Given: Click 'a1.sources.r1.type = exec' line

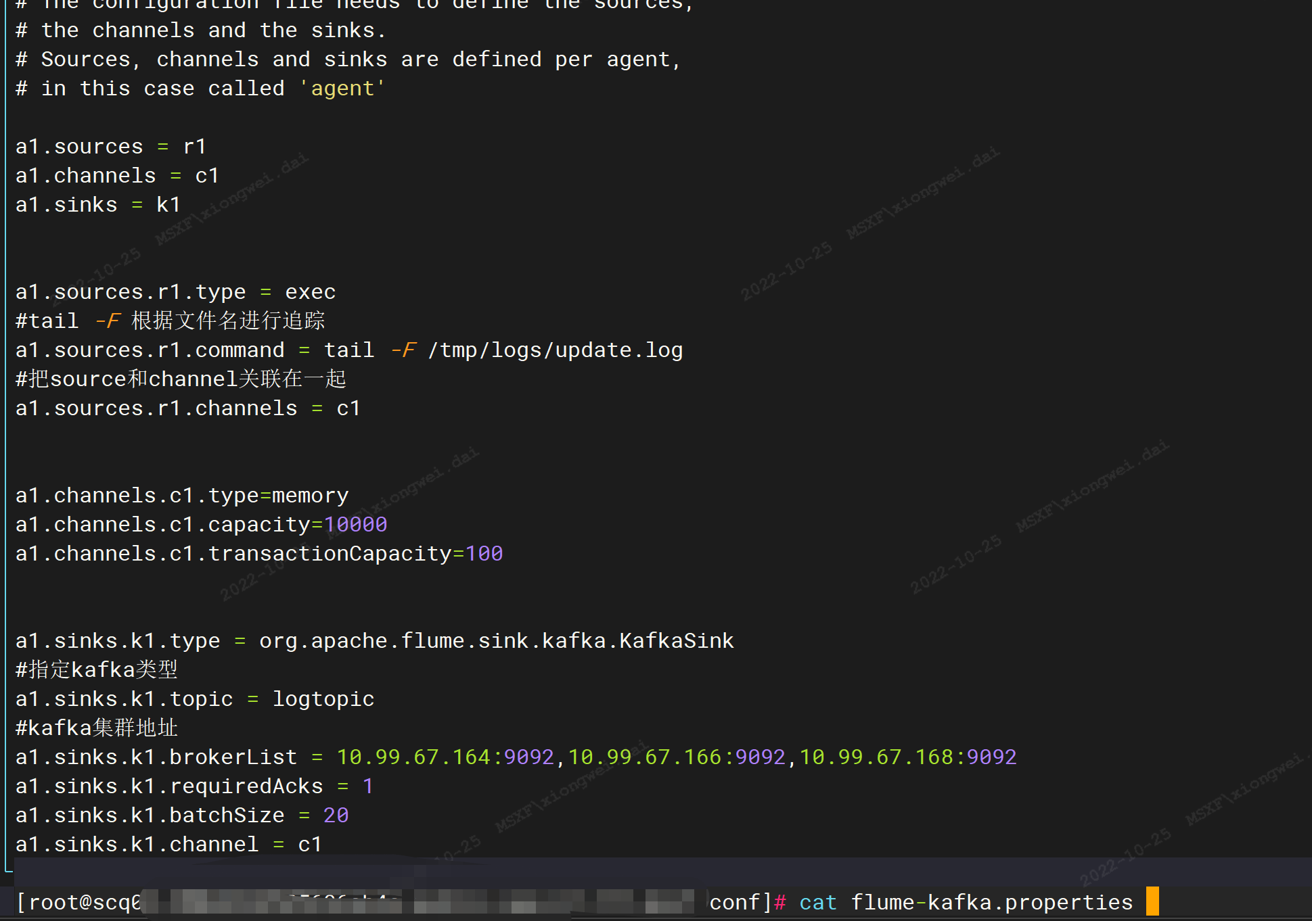Looking at the screenshot, I should click(x=176, y=292).
